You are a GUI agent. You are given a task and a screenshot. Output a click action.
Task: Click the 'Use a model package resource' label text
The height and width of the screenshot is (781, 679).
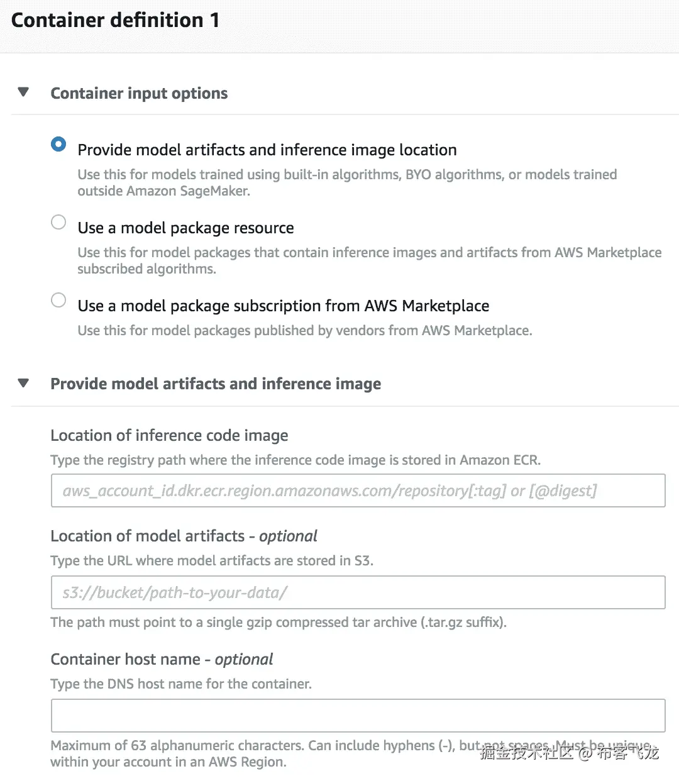185,228
